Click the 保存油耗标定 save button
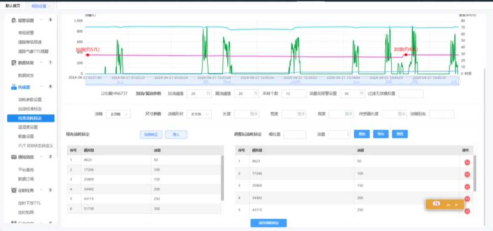Screen dimensions: 493x231 [x=268, y=223]
